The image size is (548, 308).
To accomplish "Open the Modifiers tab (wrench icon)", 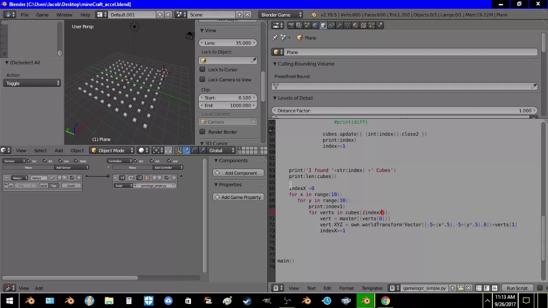I will click(x=339, y=25).
